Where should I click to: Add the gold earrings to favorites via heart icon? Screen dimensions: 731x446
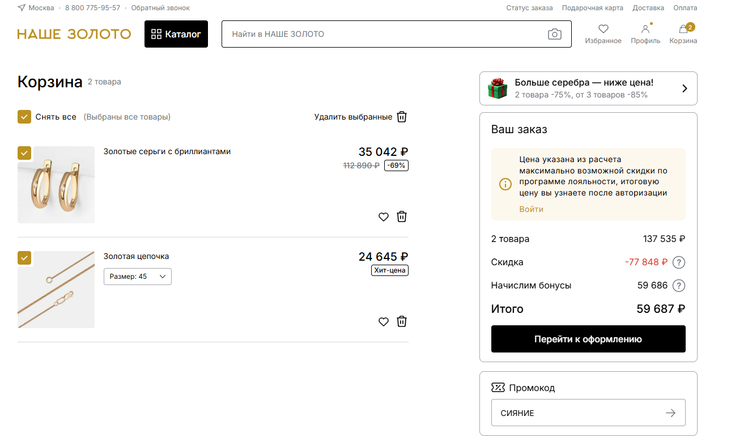[384, 216]
